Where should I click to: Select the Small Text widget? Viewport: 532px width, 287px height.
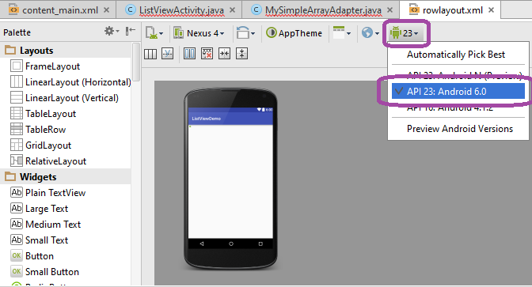point(39,240)
